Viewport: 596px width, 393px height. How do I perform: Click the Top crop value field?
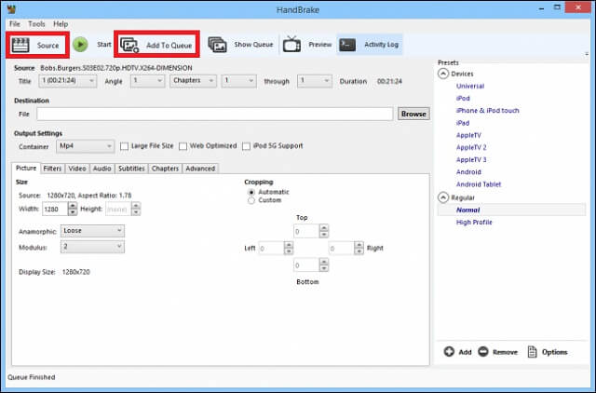click(x=306, y=231)
